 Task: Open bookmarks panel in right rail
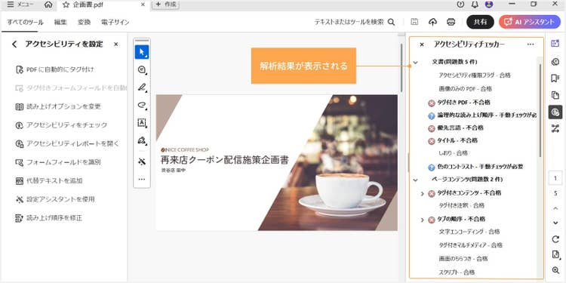[x=555, y=78]
